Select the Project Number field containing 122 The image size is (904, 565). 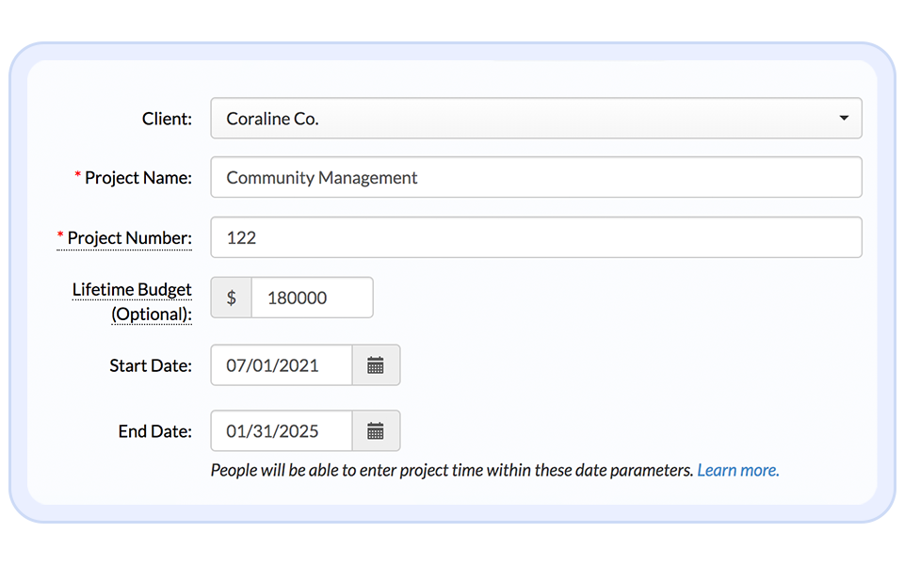[x=537, y=236]
